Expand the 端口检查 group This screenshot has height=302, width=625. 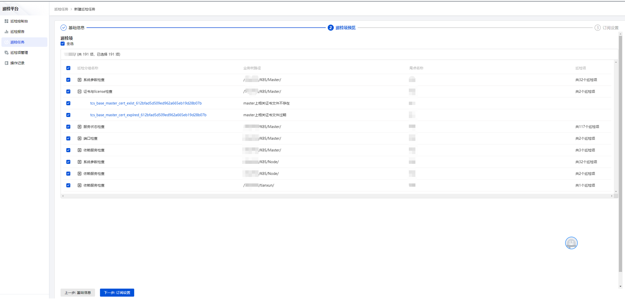coord(79,138)
